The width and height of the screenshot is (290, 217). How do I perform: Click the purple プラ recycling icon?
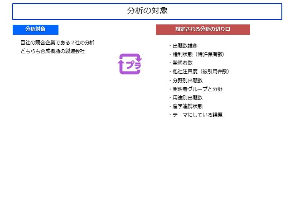coord(130,64)
